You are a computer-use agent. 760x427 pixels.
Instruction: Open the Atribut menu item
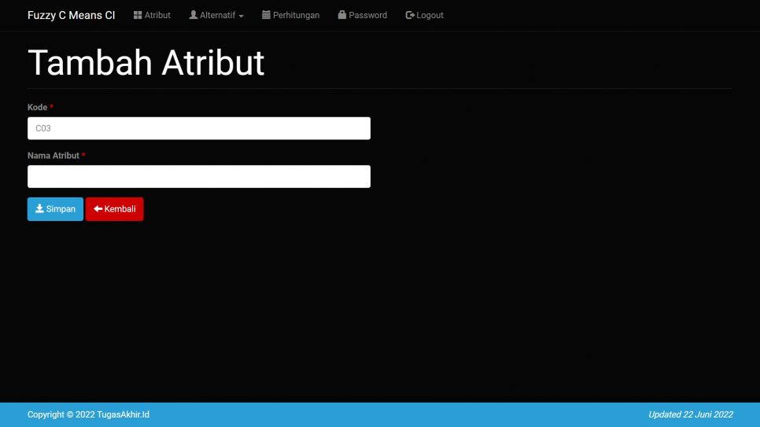pyautogui.click(x=157, y=15)
